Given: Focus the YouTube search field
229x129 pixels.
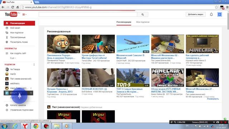Looking at the screenshot, I should pos(88,14).
